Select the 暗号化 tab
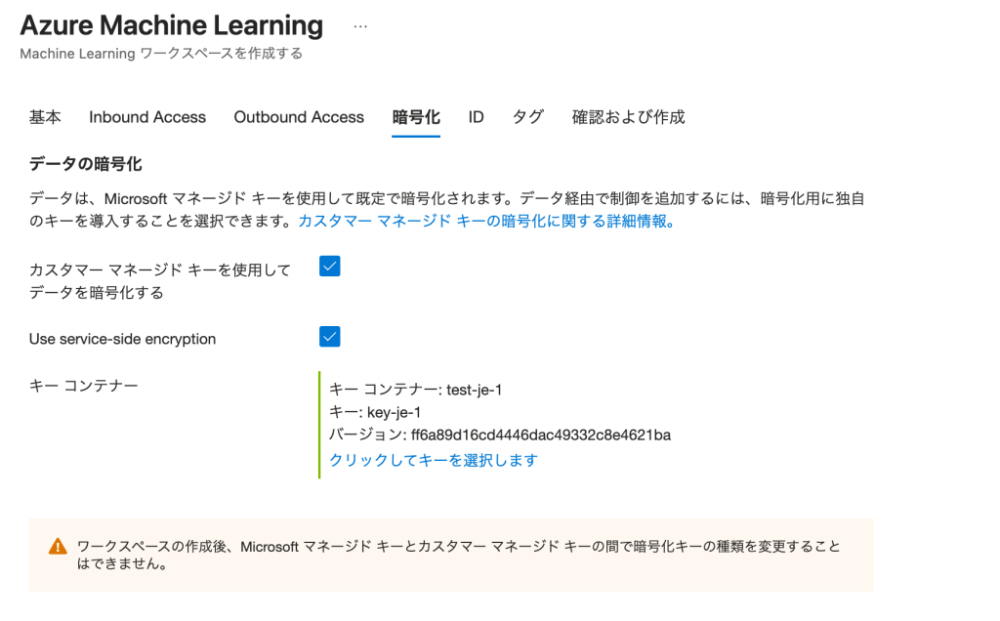1000x621 pixels. [416, 117]
